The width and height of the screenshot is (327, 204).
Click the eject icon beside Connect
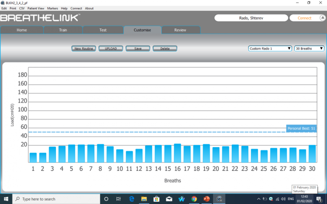[x=322, y=18]
